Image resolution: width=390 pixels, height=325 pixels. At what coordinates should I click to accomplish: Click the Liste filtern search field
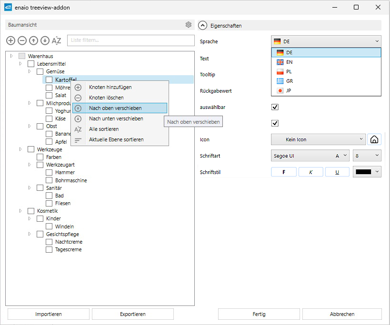[x=130, y=40]
